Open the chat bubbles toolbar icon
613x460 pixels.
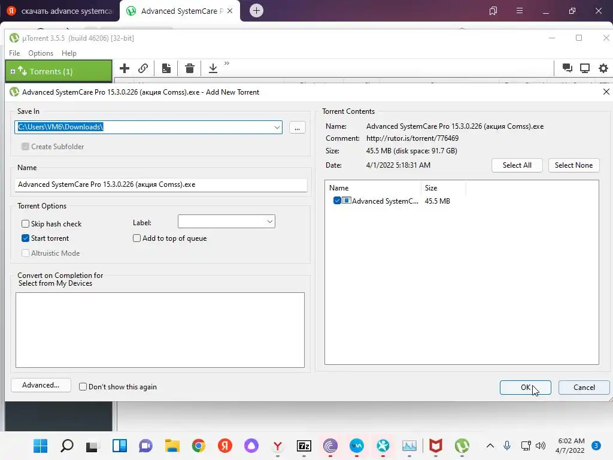coord(568,68)
